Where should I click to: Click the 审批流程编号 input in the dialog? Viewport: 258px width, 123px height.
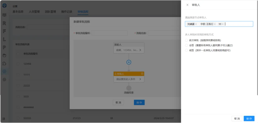coord(110,33)
